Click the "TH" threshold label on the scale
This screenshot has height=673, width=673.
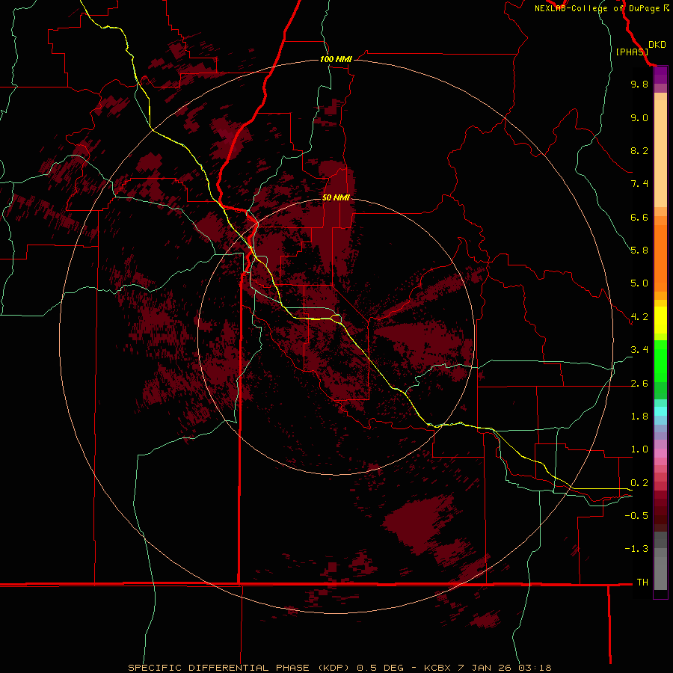[642, 583]
